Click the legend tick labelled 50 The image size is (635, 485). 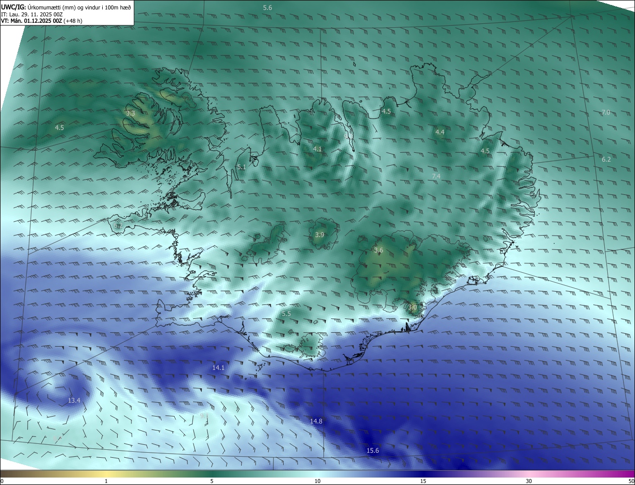pos(631,482)
